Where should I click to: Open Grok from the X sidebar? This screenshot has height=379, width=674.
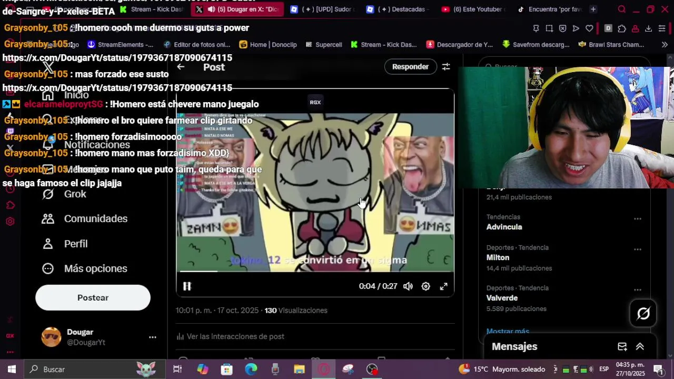64,194
